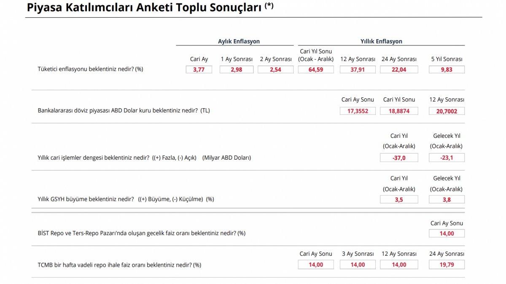Click the current account balance value -37,0
The height and width of the screenshot is (284, 506).
point(399,158)
